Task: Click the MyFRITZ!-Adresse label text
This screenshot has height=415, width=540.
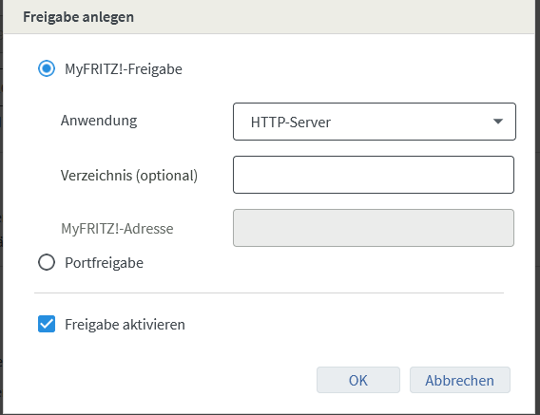Action: point(117,229)
